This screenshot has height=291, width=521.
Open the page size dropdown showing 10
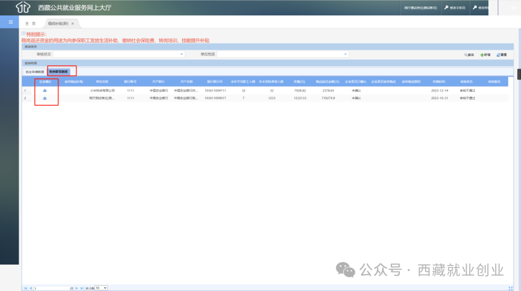[x=101, y=288]
